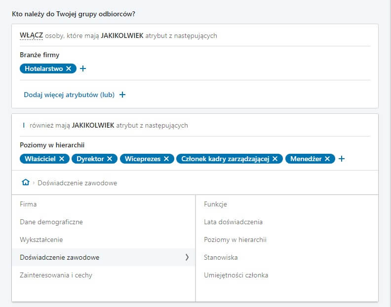Expand Doświadczenie zawodowe chevron arrow
Screen dimensions: 391x307
pos(187,257)
